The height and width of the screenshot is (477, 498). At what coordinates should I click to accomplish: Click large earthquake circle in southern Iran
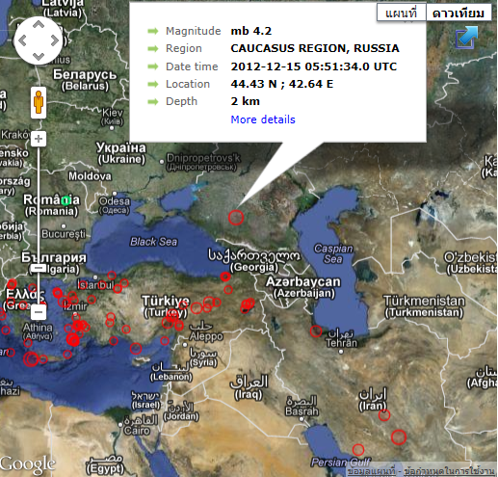pyautogui.click(x=399, y=437)
